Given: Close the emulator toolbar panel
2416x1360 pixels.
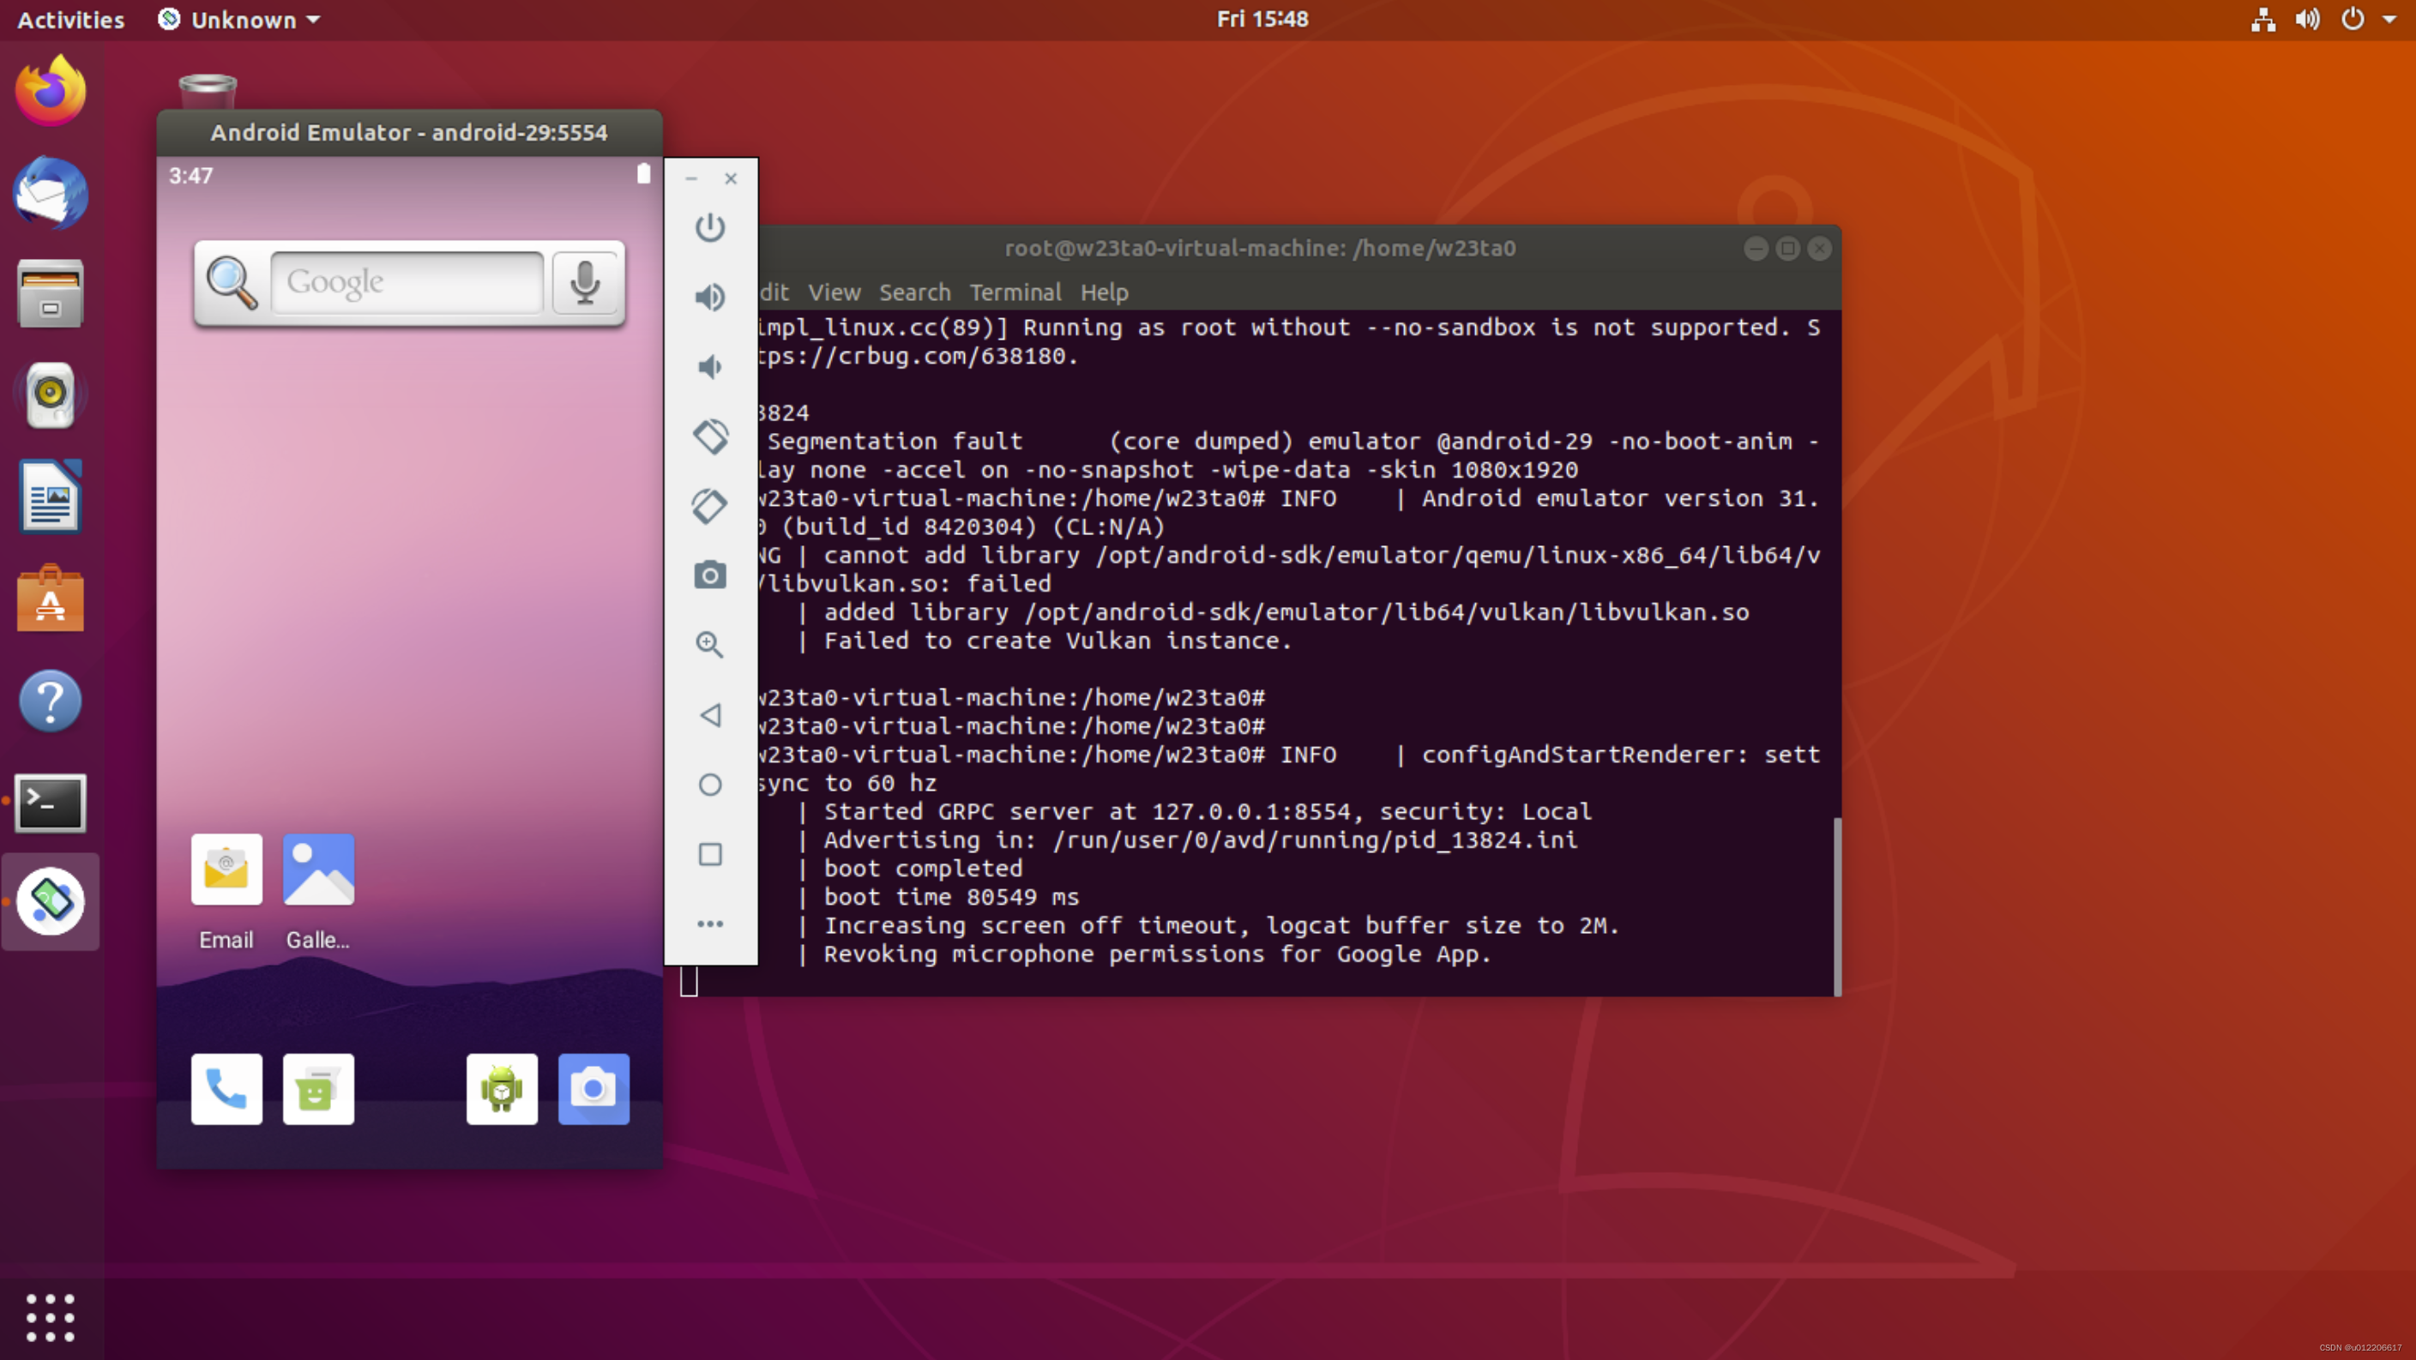Looking at the screenshot, I should tap(731, 178).
